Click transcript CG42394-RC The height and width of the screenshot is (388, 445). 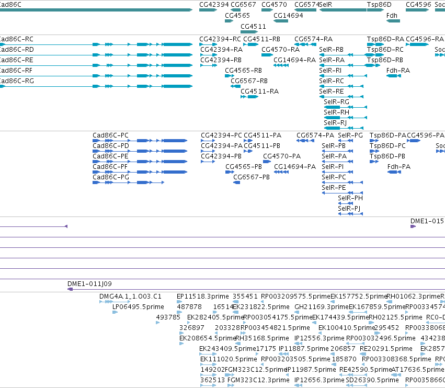point(220,39)
